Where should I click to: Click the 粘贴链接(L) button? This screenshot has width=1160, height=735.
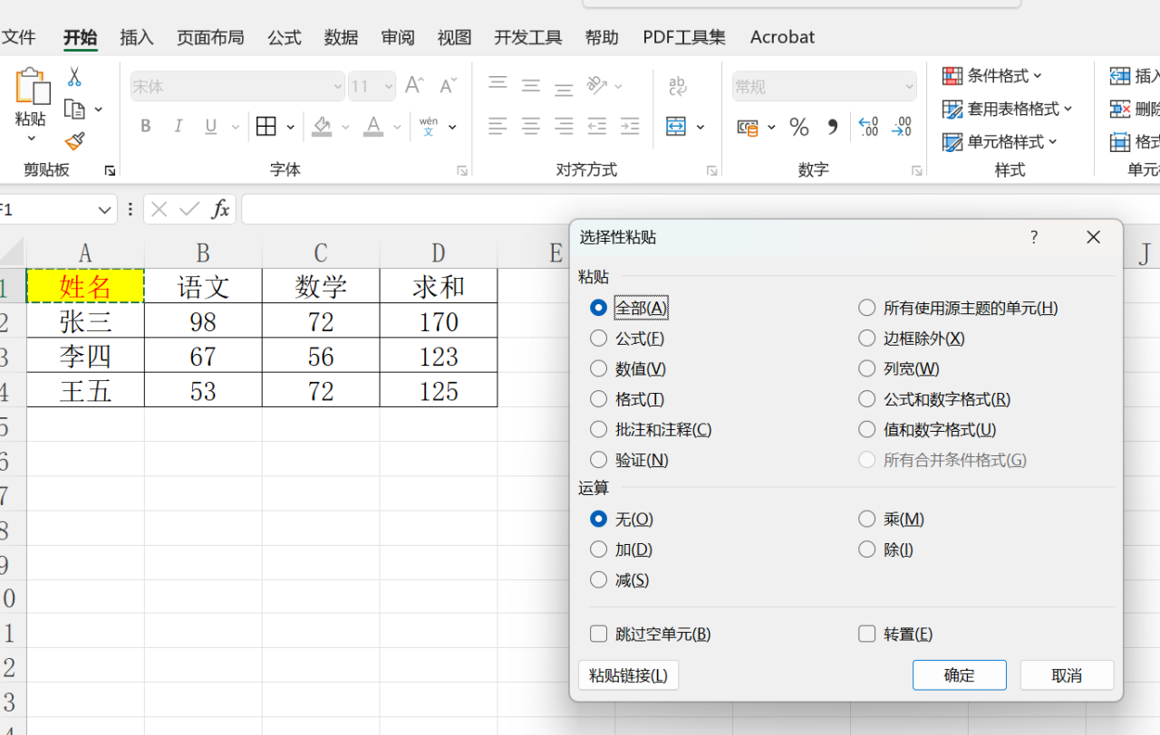pos(628,675)
